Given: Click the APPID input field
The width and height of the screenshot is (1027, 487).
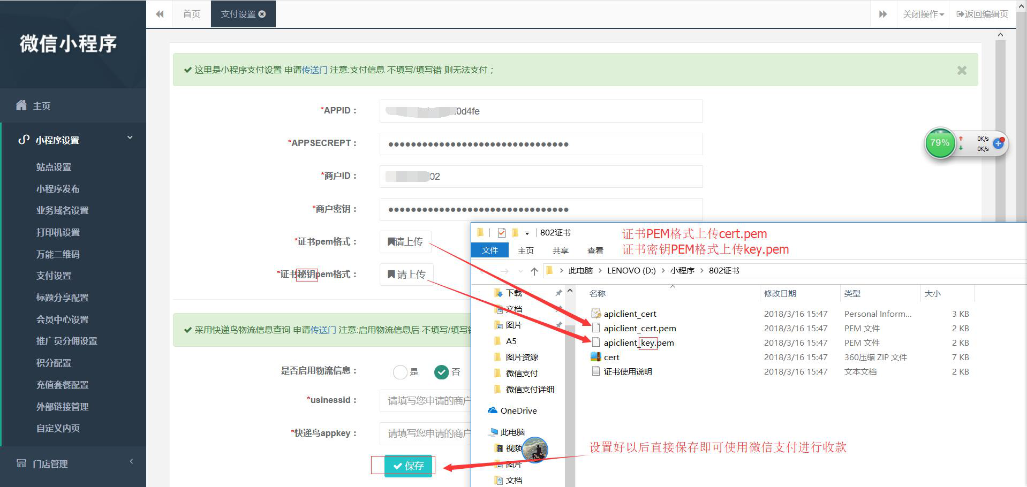Looking at the screenshot, I should pyautogui.click(x=541, y=111).
